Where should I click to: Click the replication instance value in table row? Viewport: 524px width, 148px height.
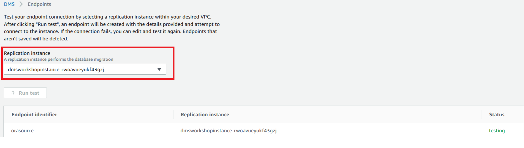[x=229, y=131]
